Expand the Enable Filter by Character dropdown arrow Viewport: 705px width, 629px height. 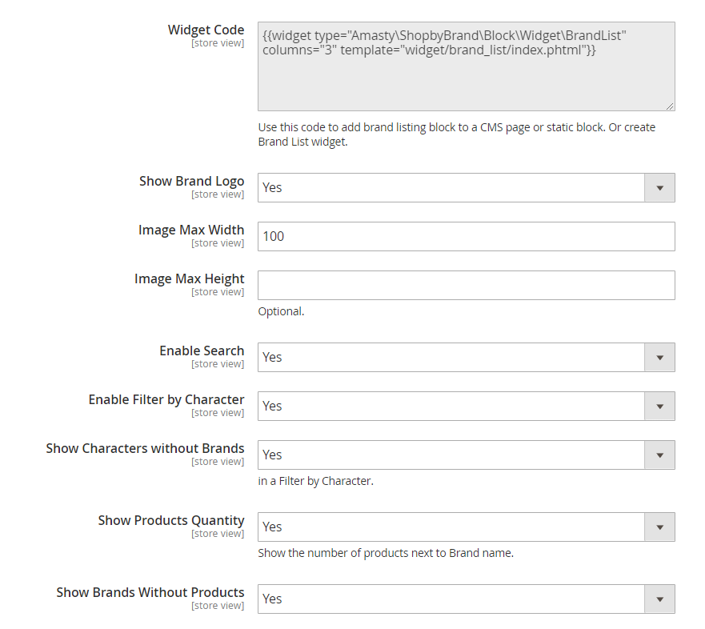(659, 407)
